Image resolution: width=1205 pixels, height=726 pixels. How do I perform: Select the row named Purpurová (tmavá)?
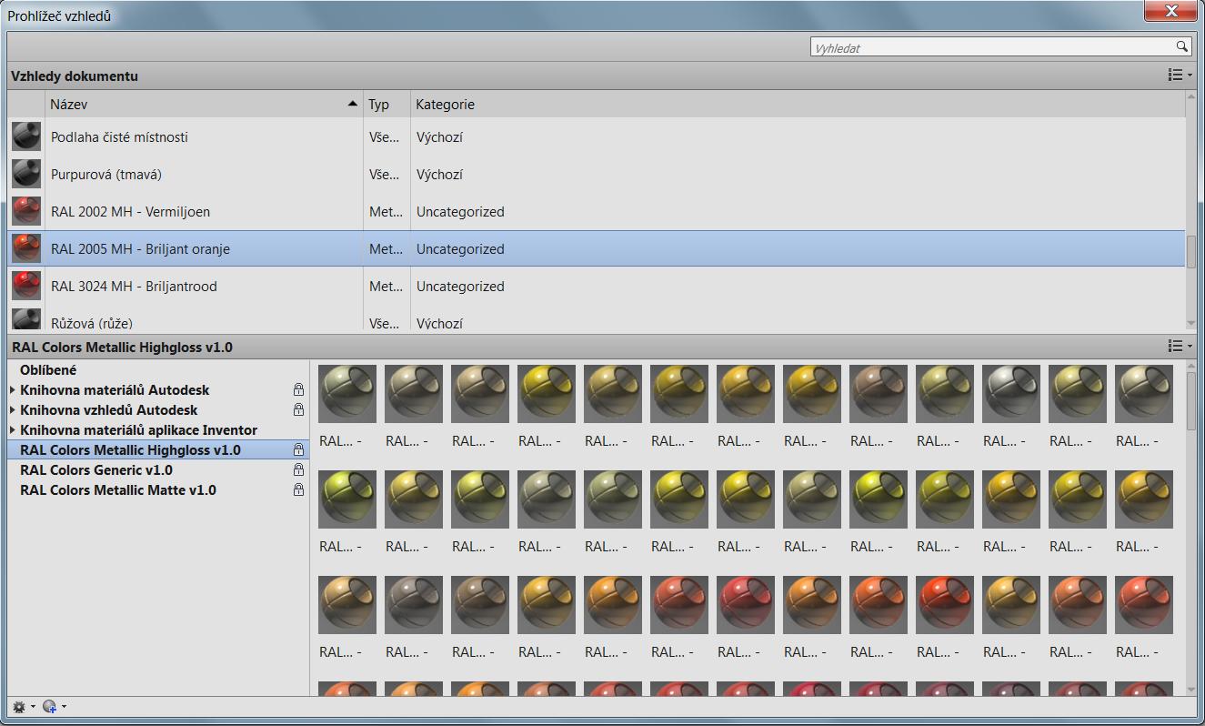pos(596,174)
